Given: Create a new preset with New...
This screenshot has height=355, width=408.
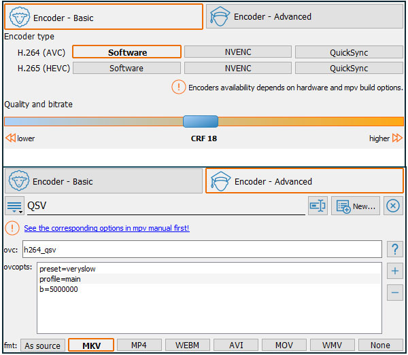Looking at the screenshot, I should tap(356, 206).
